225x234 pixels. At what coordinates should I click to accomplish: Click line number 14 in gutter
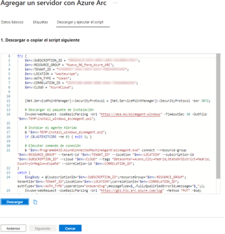9,114
